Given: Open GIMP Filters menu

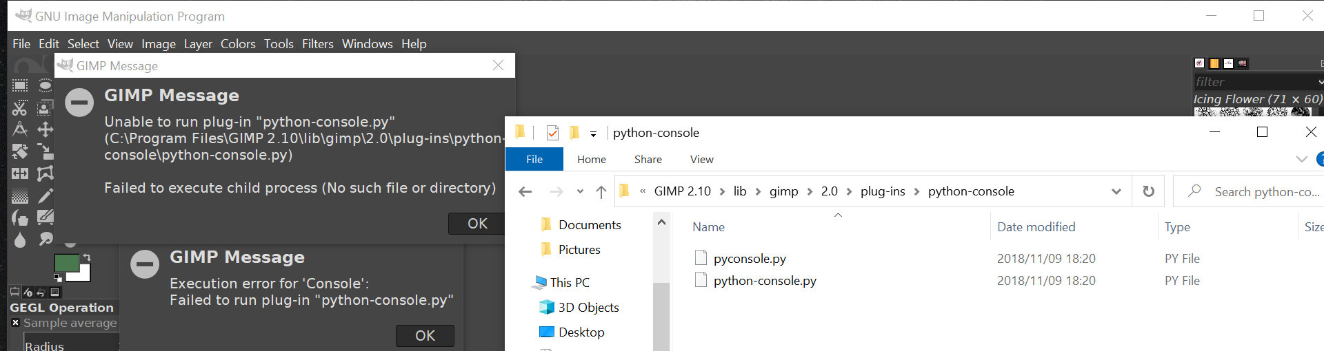Looking at the screenshot, I should pyautogui.click(x=318, y=44).
